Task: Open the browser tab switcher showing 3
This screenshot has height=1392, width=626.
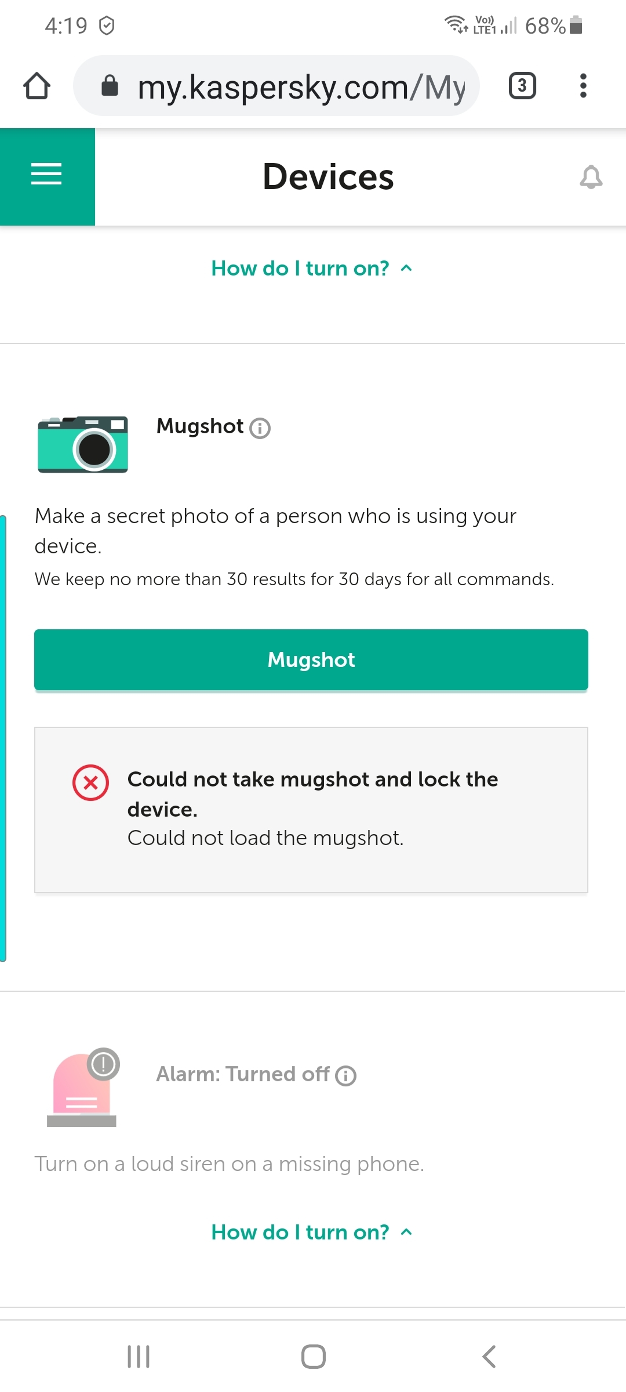Action: [x=522, y=86]
